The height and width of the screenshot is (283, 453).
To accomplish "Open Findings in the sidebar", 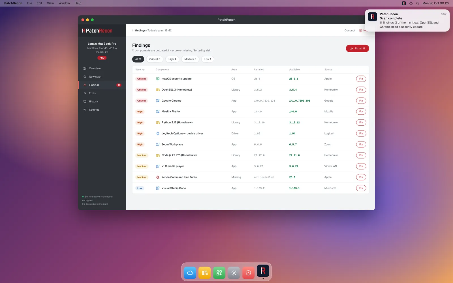I will [x=102, y=85].
